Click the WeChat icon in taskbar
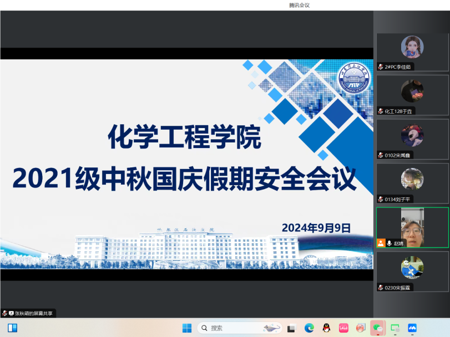 (378, 328)
